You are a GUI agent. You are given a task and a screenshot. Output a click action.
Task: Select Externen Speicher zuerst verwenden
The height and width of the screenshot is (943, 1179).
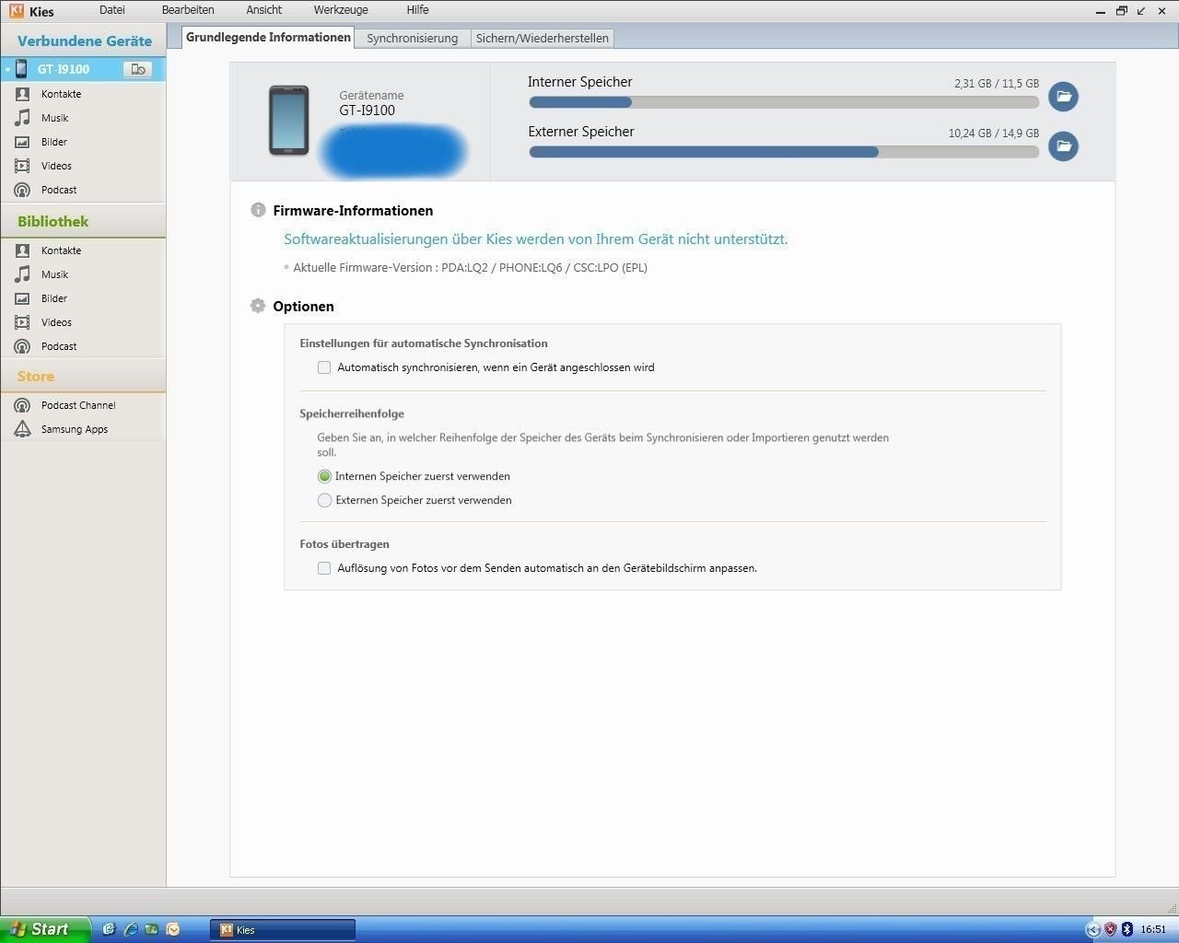pos(324,500)
